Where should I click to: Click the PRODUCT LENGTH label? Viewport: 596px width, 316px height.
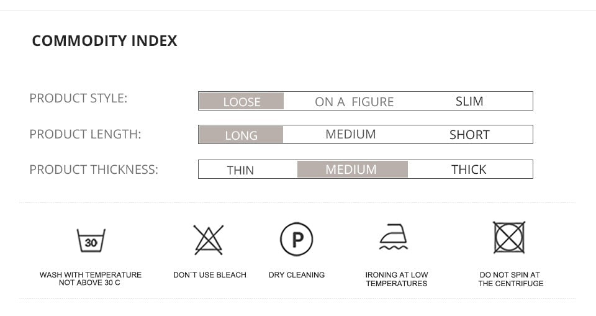point(85,134)
